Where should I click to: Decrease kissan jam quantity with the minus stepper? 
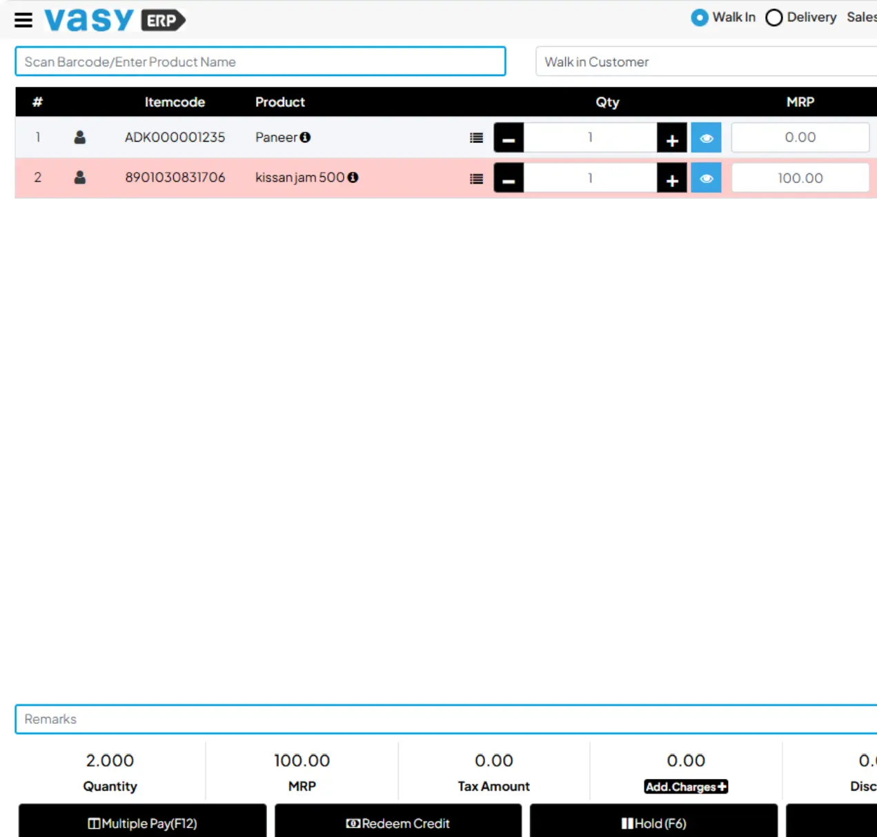point(509,177)
